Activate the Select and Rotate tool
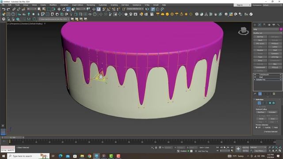Image resolution: width=283 pixels, height=159 pixels. 64,9
